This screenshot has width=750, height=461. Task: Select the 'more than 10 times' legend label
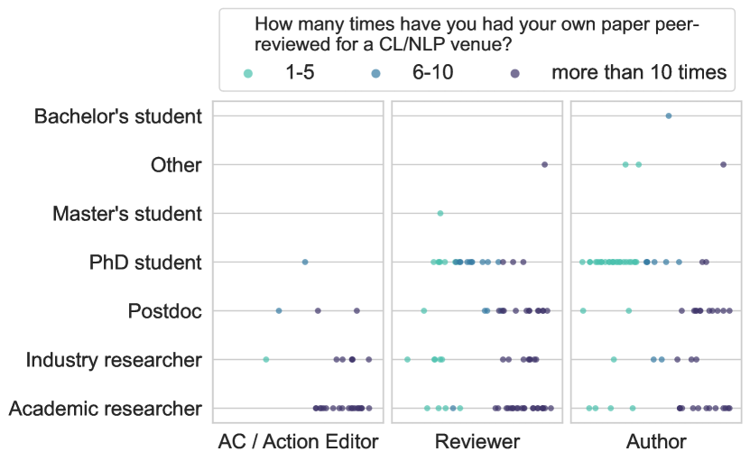tap(639, 73)
